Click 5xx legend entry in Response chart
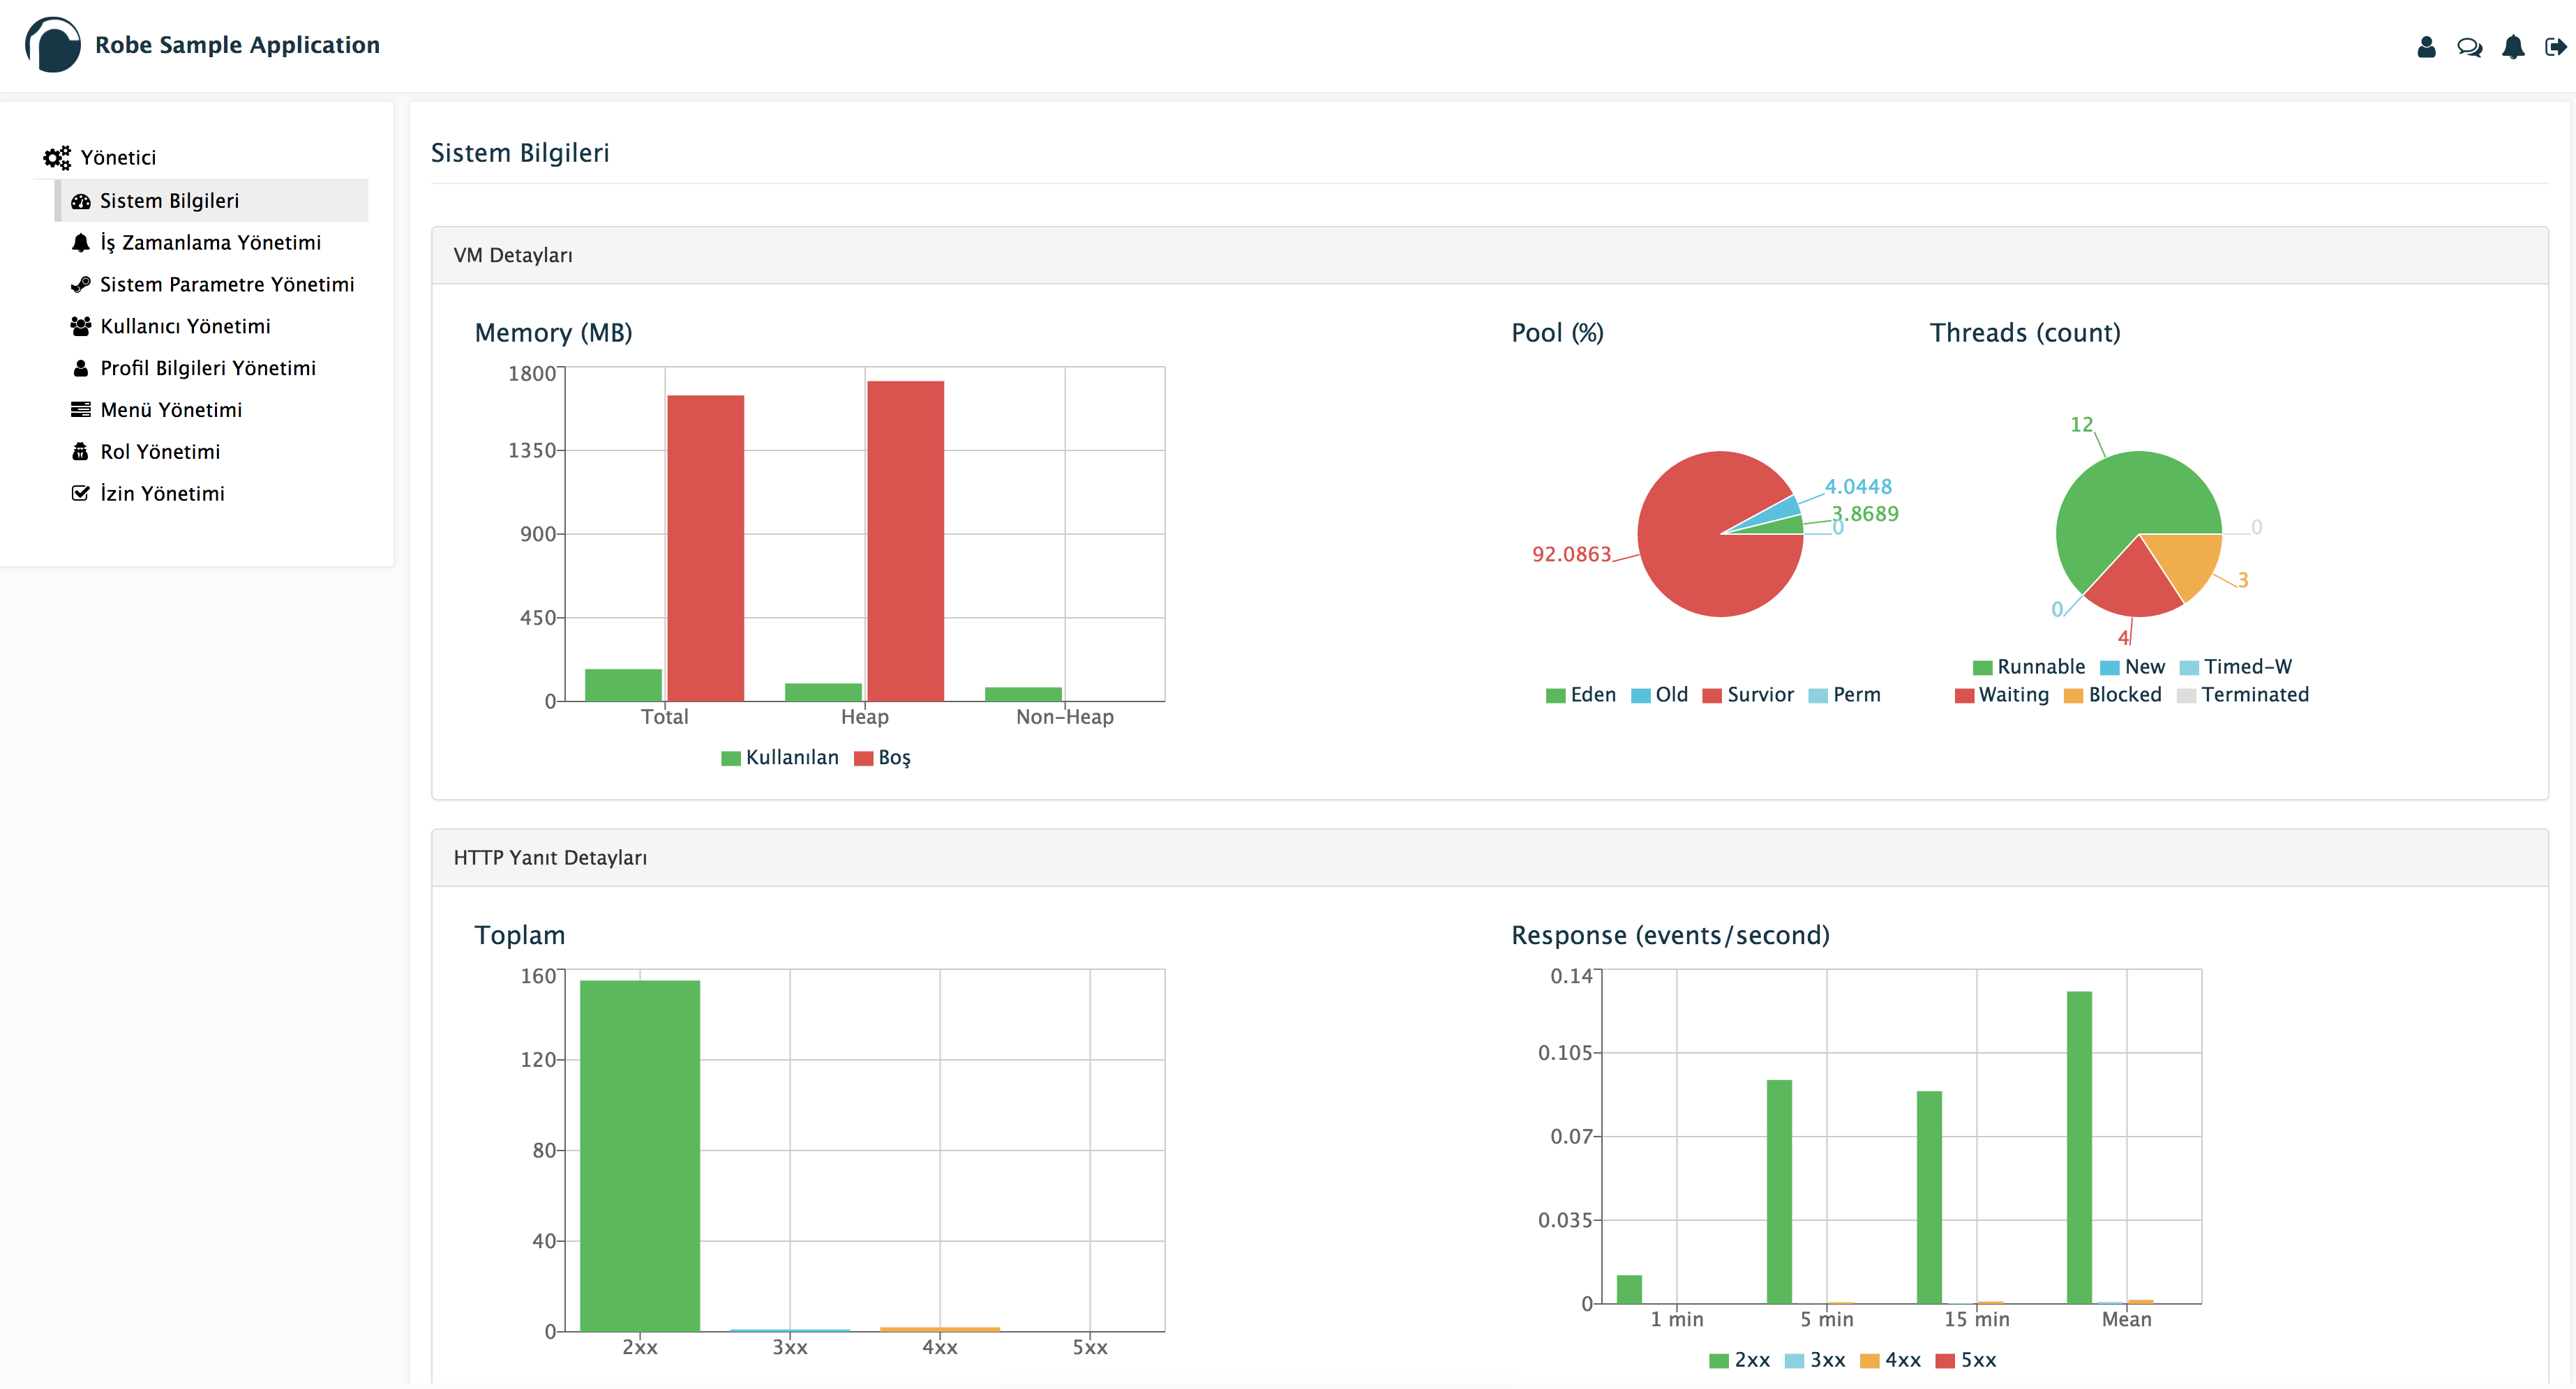The image size is (2576, 1389). point(1966,1361)
